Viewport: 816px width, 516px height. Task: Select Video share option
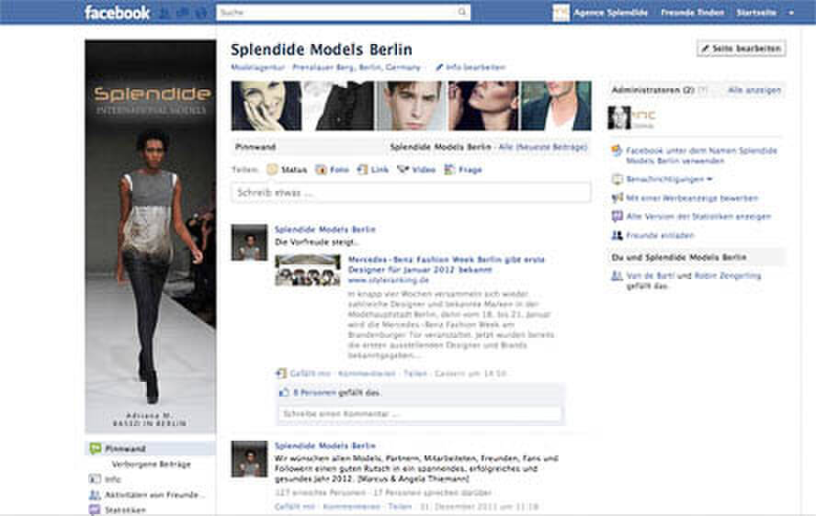tap(416, 170)
